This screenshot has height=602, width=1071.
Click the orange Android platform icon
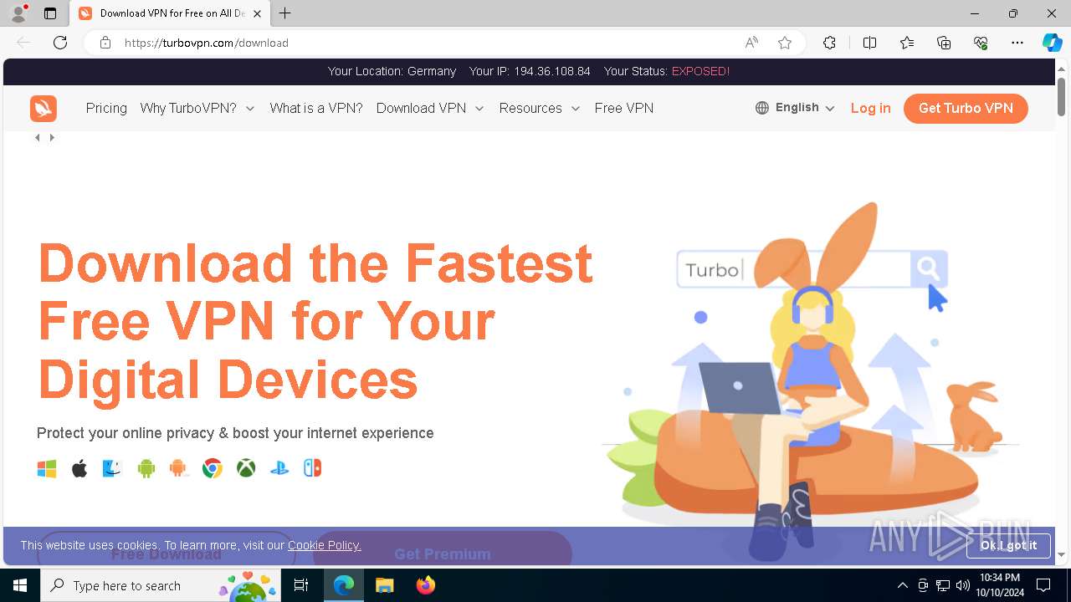(x=177, y=468)
